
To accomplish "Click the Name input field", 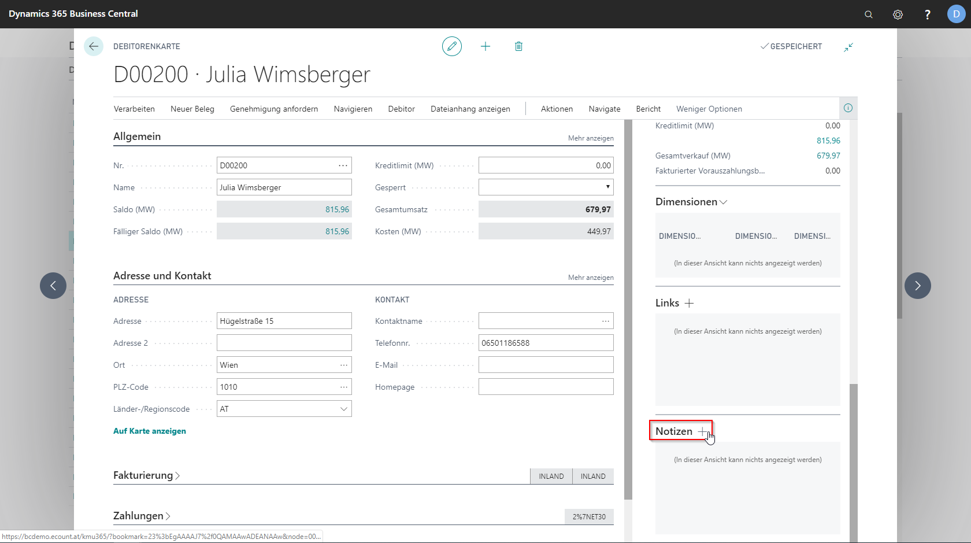I will (x=284, y=187).
